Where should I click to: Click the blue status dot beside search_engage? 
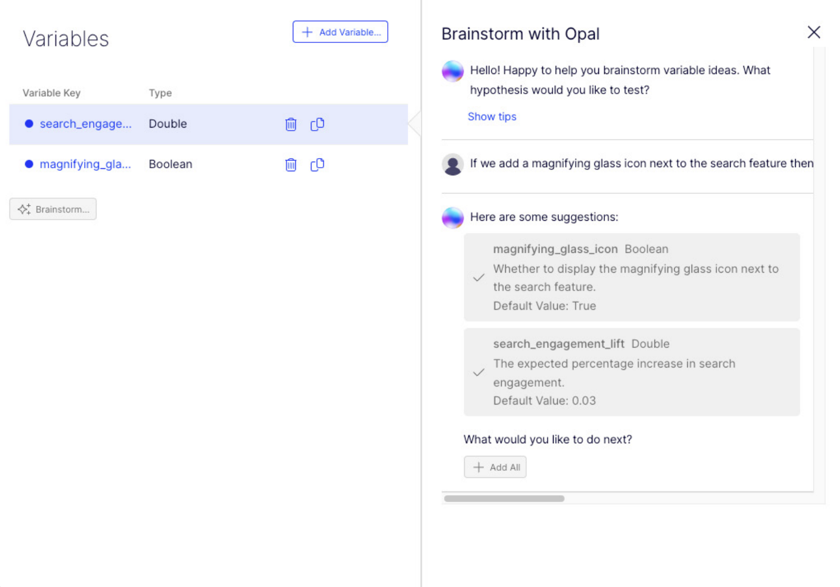(29, 123)
